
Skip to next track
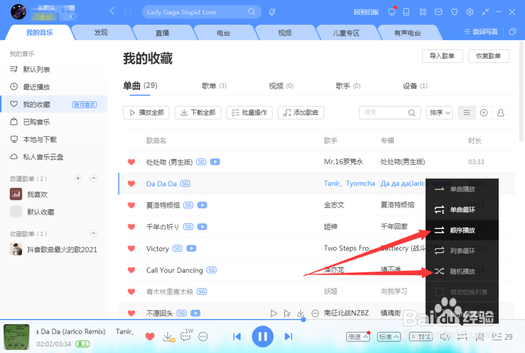coord(288,337)
